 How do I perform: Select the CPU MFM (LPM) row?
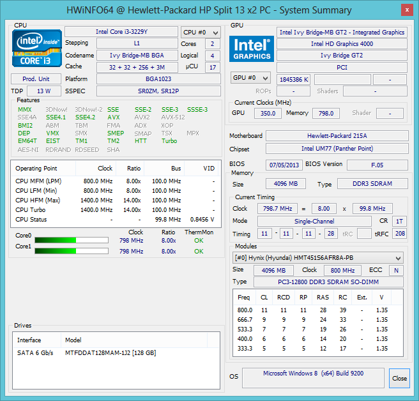point(116,181)
